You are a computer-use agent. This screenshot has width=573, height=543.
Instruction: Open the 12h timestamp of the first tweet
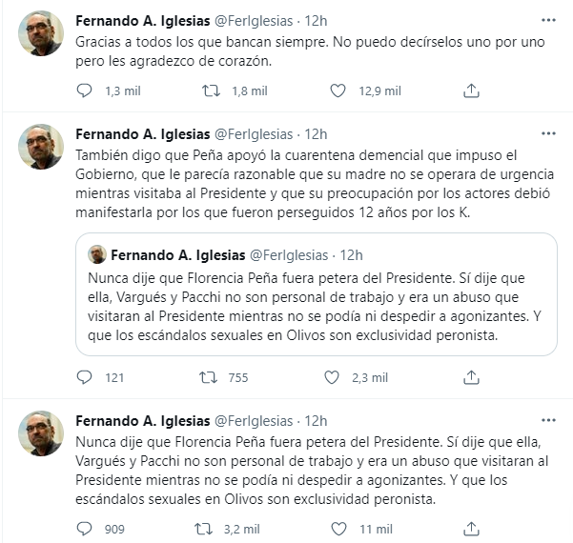pos(316,21)
